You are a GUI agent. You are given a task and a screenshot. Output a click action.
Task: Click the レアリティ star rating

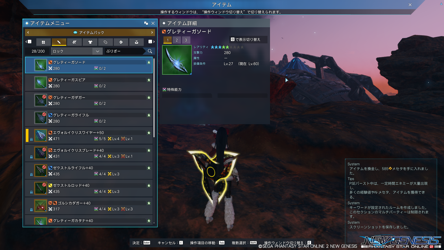click(227, 47)
